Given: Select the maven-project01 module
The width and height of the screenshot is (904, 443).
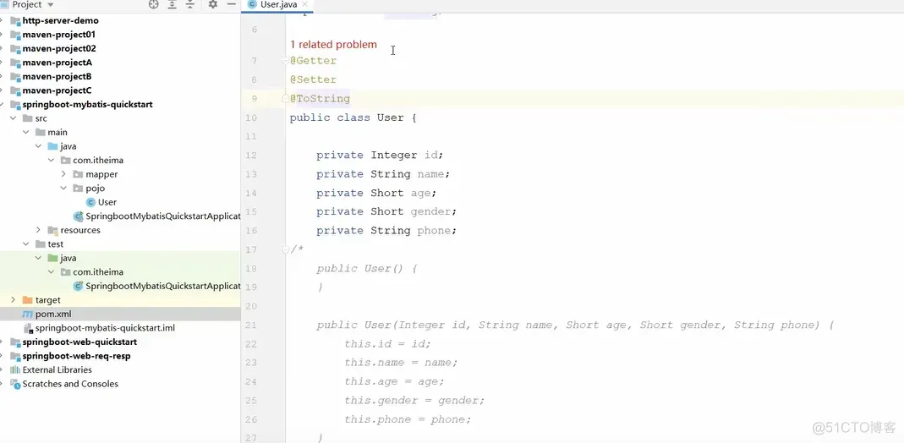Looking at the screenshot, I should click(x=59, y=35).
